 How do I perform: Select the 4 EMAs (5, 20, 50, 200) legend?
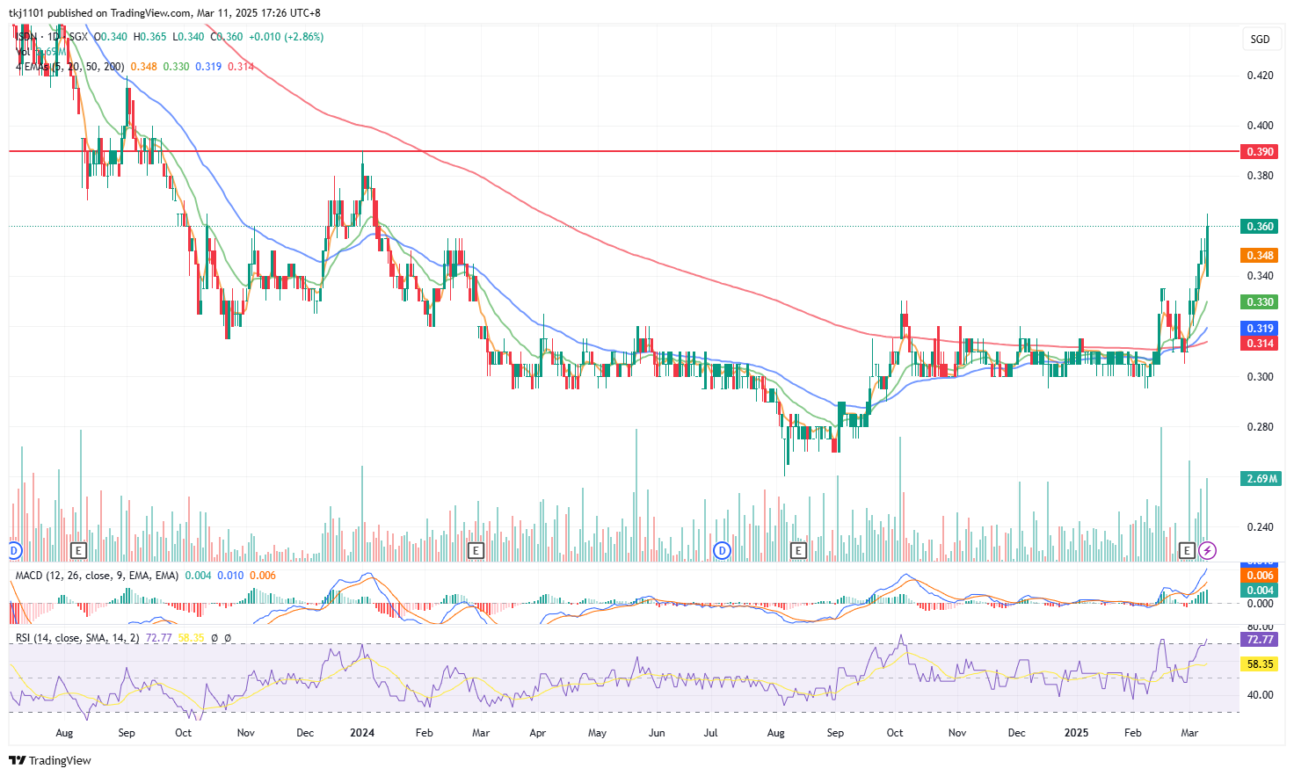(x=69, y=67)
